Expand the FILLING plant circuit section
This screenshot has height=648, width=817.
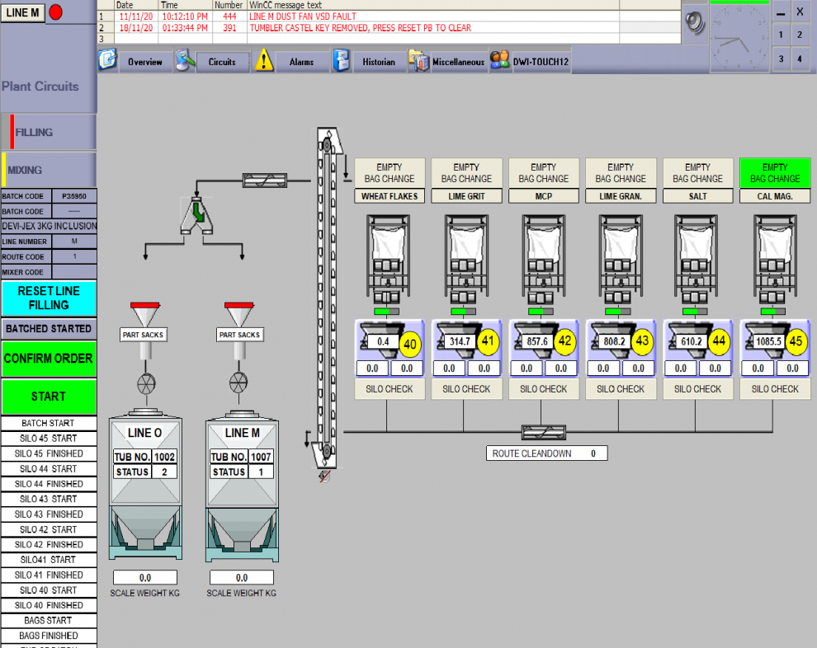coord(49,132)
